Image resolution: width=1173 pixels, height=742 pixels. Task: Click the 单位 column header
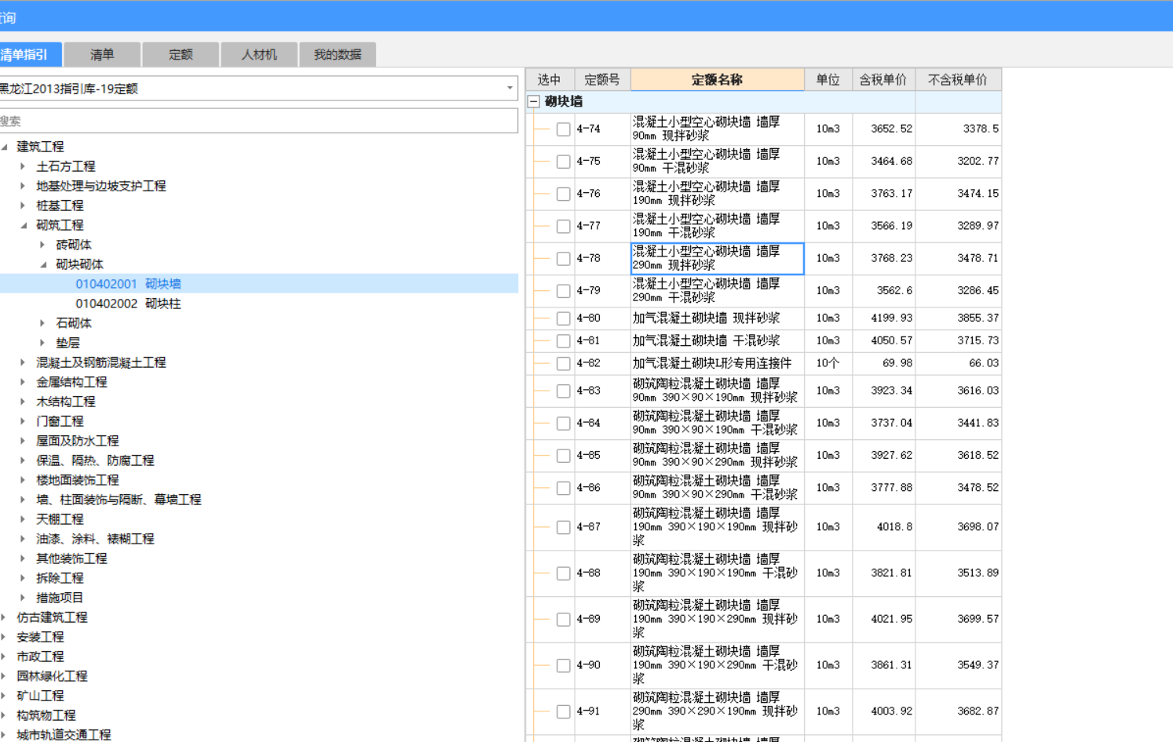(x=828, y=79)
